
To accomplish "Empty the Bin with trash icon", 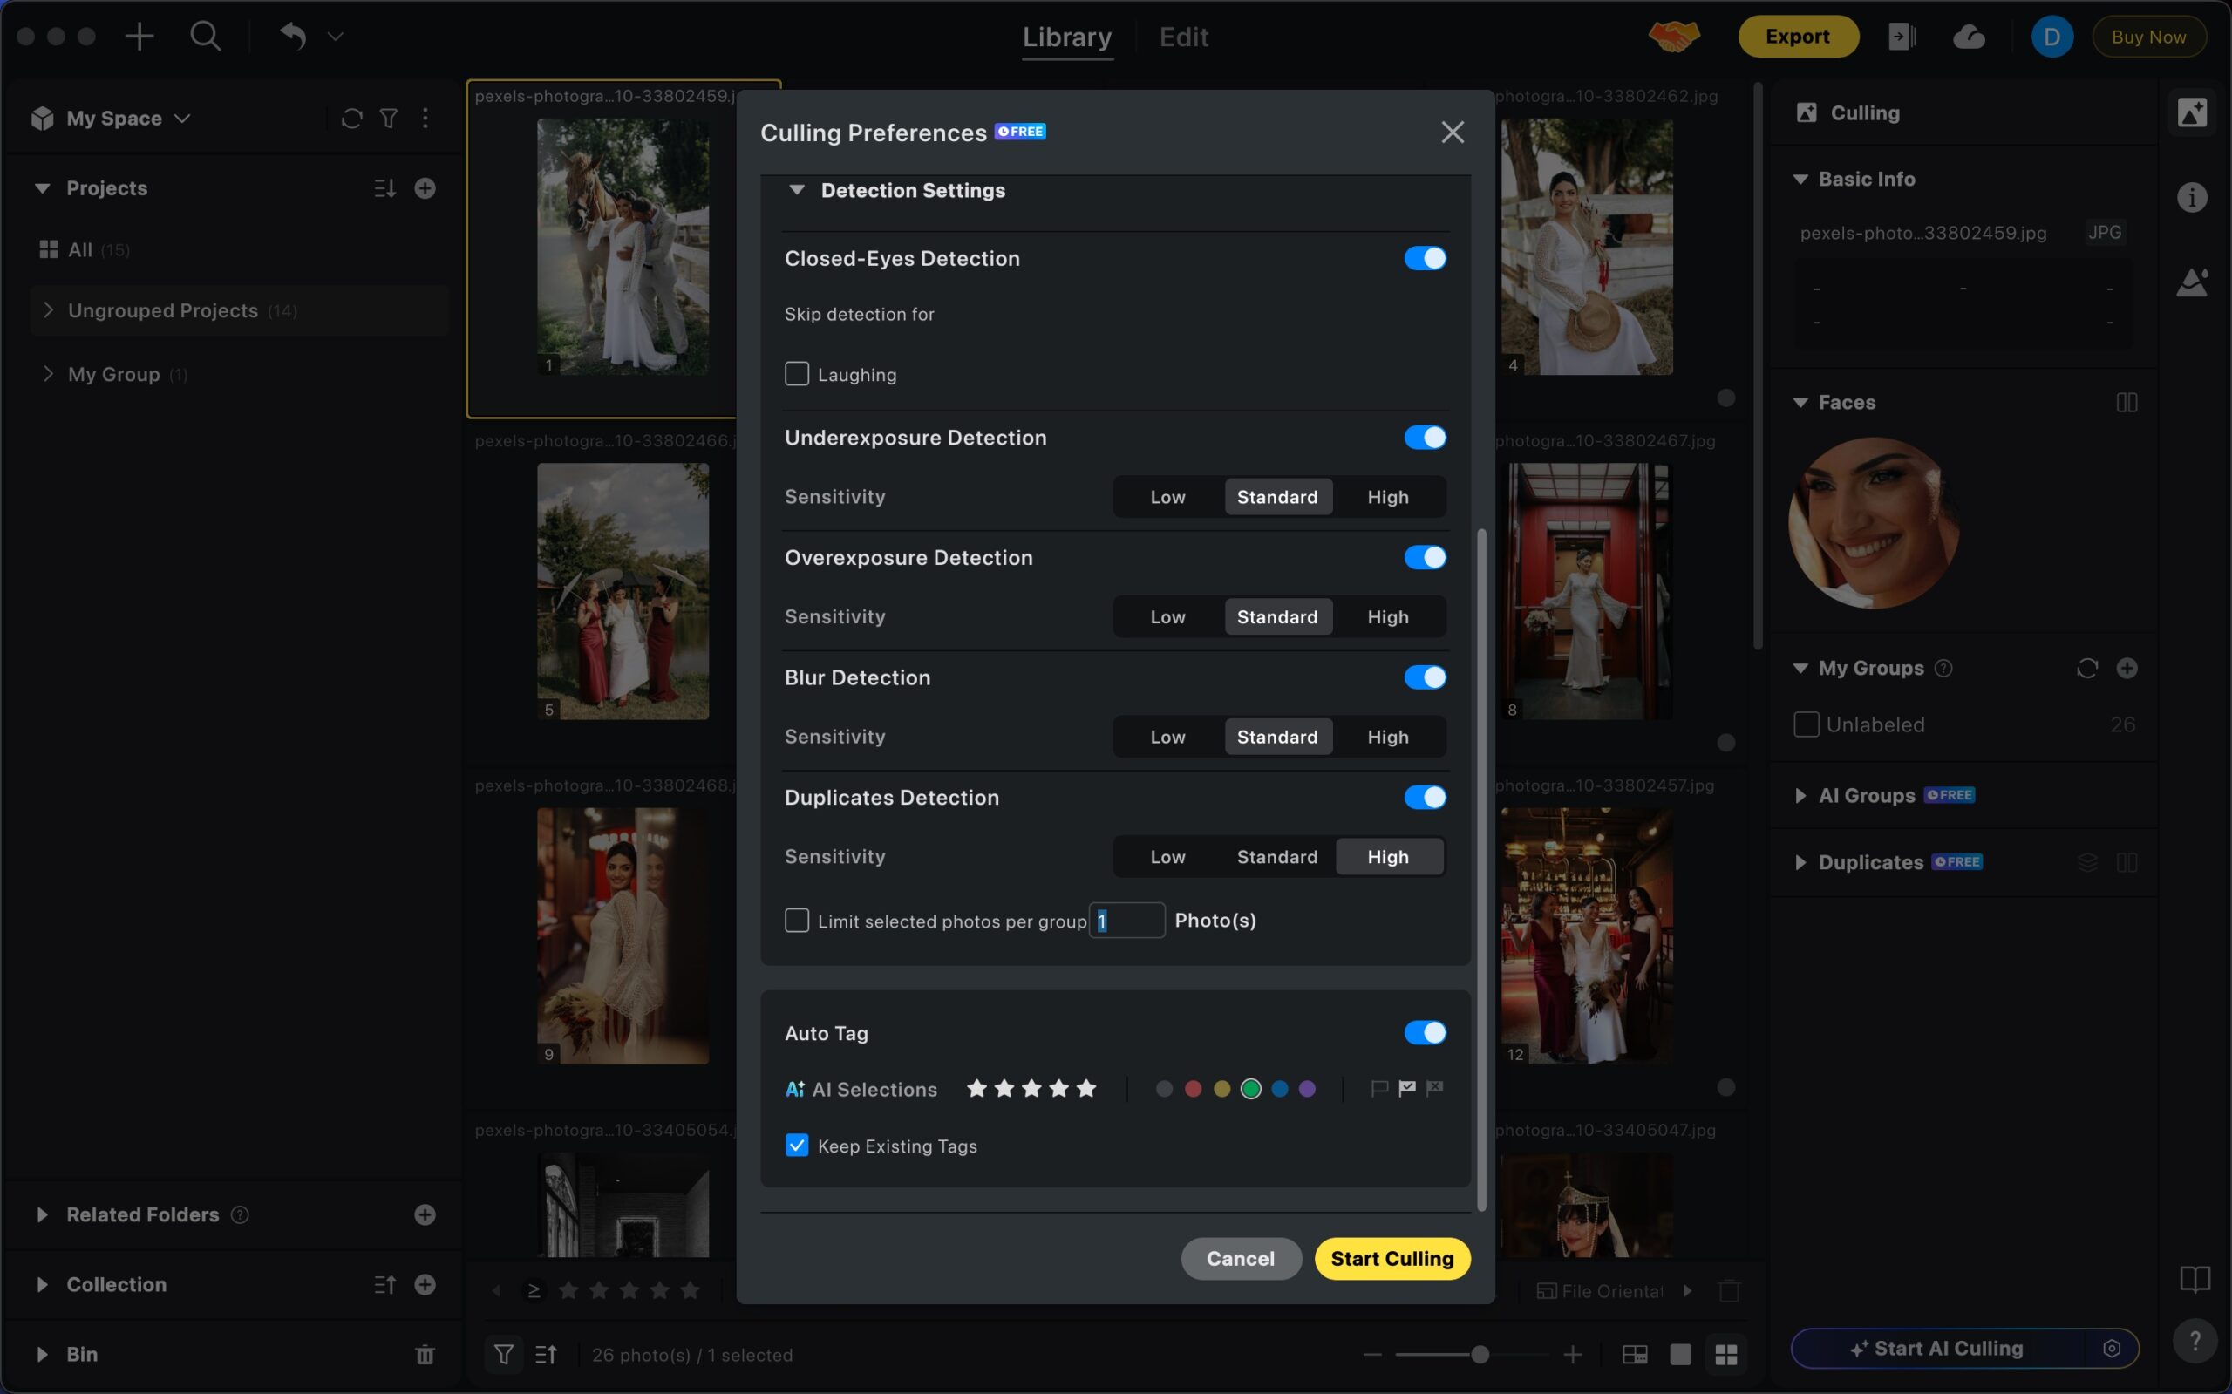I will pyautogui.click(x=425, y=1355).
